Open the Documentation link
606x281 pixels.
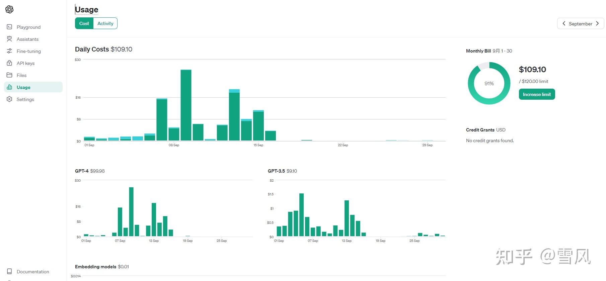point(33,272)
